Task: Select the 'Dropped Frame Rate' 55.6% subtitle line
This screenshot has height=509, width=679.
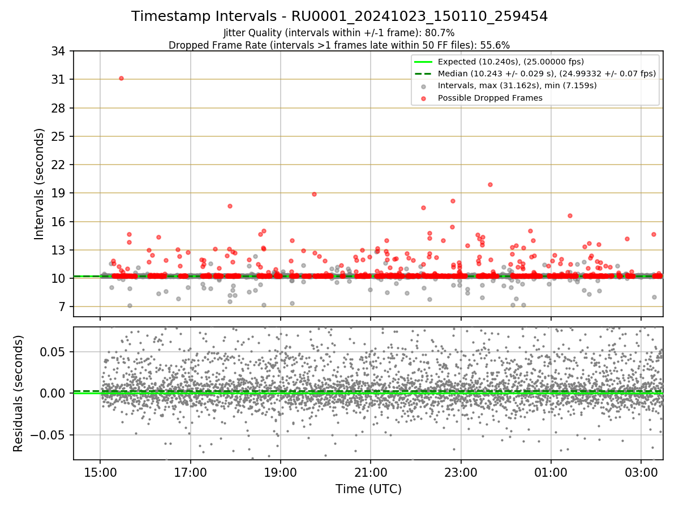Action: click(339, 45)
